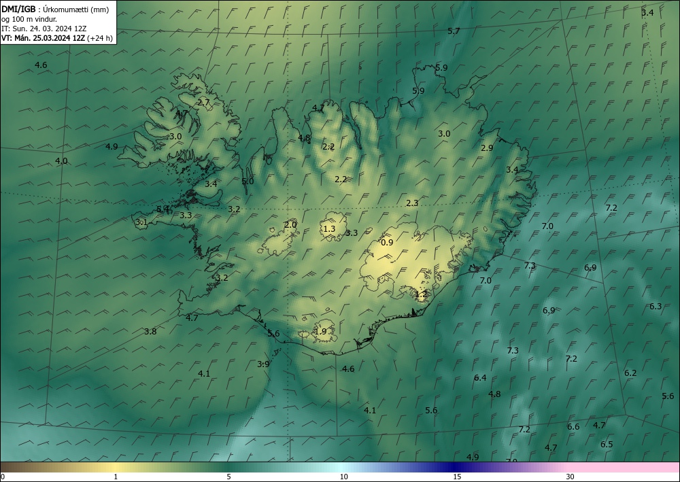This screenshot has width=680, height=482.
Task: Select the 'VT: Mán. 25.03.2024 12Z (+24 h)' line
Action: (57, 38)
